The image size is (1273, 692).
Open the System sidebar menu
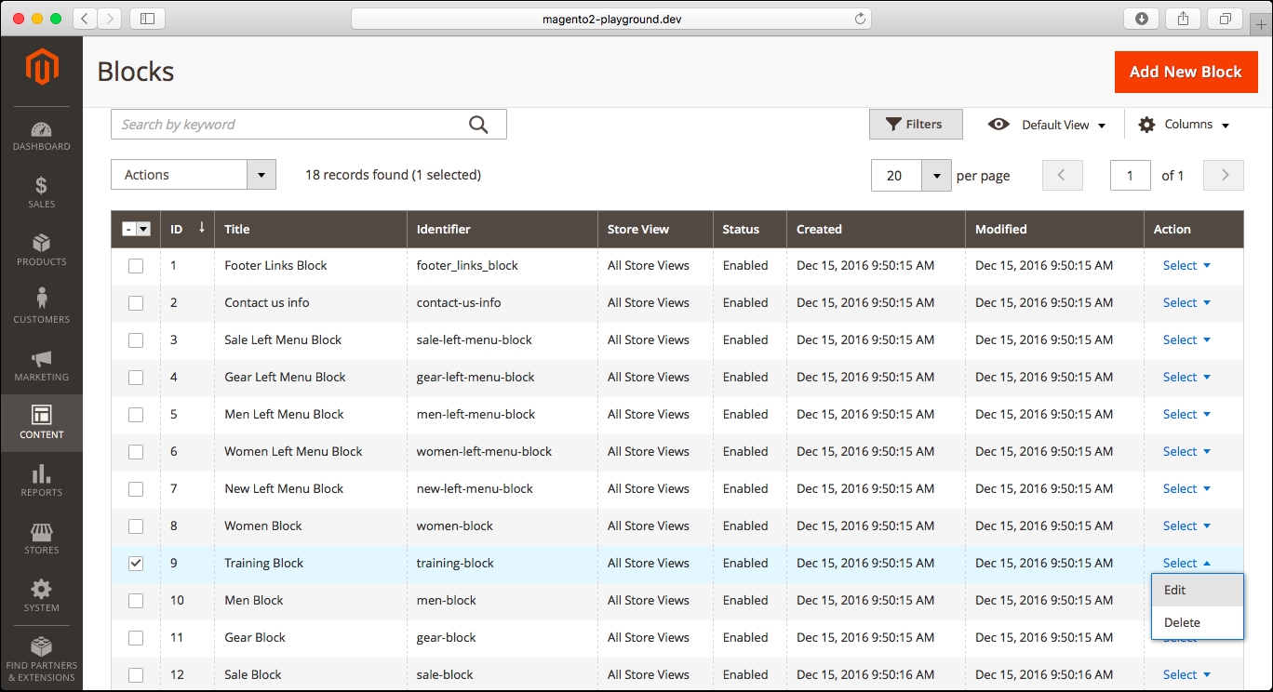pyautogui.click(x=41, y=596)
